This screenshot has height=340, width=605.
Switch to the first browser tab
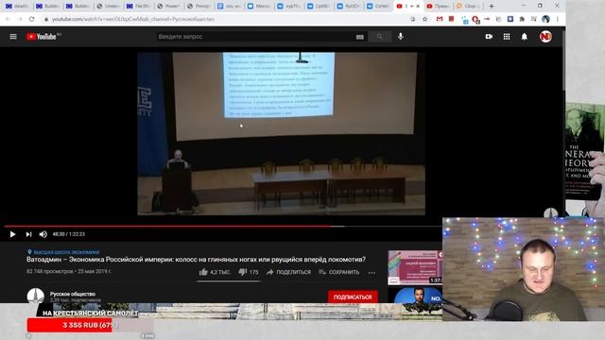coord(17,7)
